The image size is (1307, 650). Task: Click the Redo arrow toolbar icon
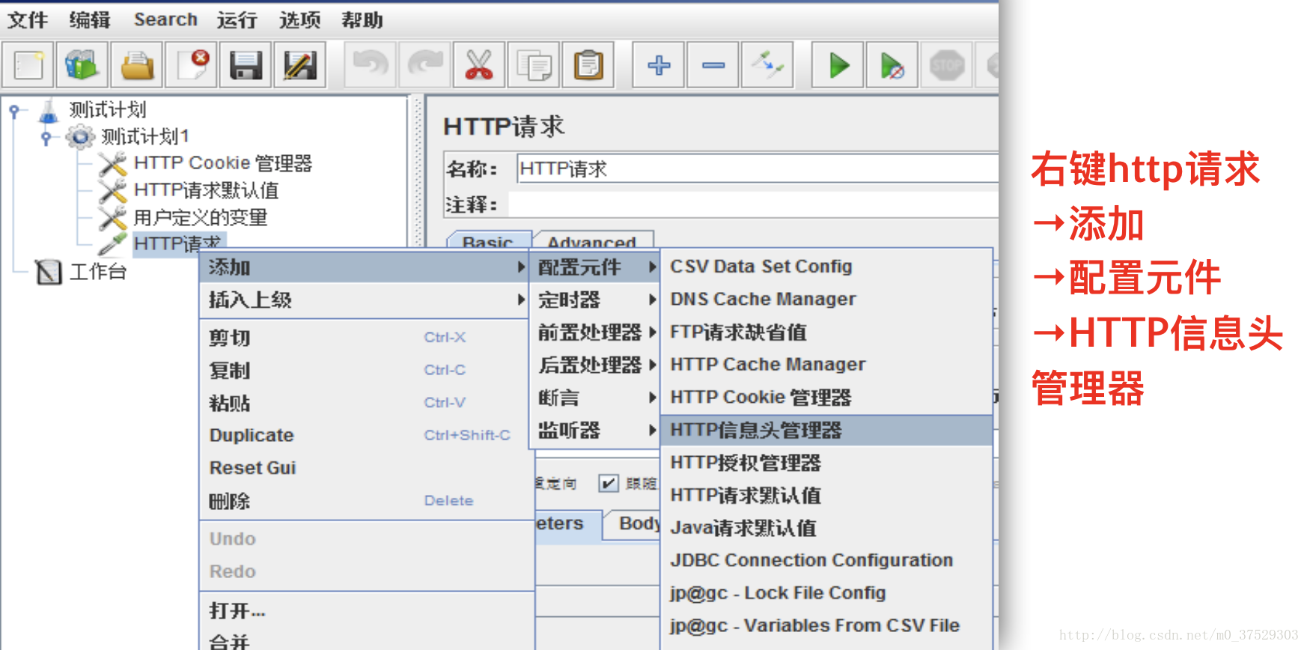pyautogui.click(x=424, y=65)
